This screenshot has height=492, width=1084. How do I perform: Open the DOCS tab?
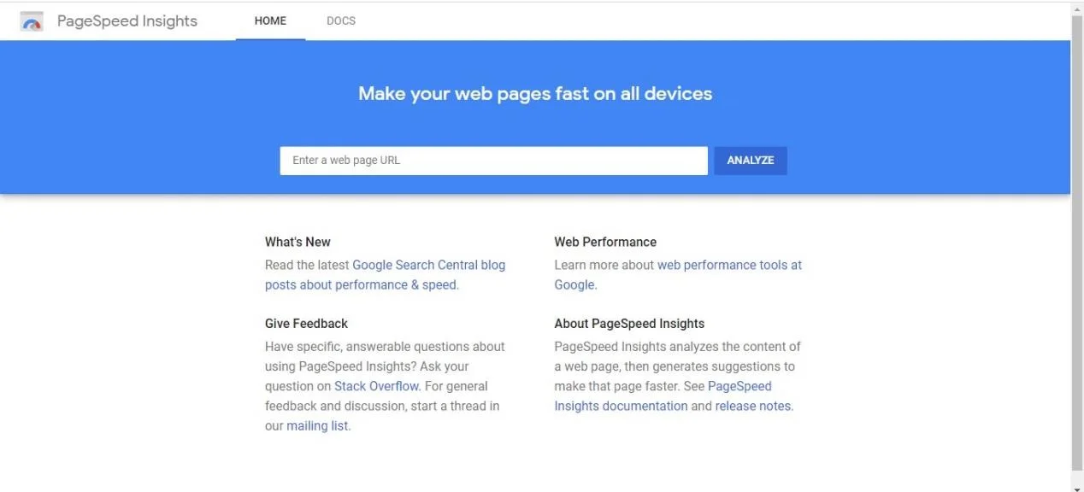(x=341, y=20)
